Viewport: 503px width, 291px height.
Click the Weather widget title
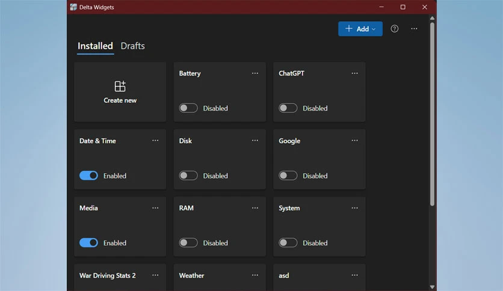[191, 275]
